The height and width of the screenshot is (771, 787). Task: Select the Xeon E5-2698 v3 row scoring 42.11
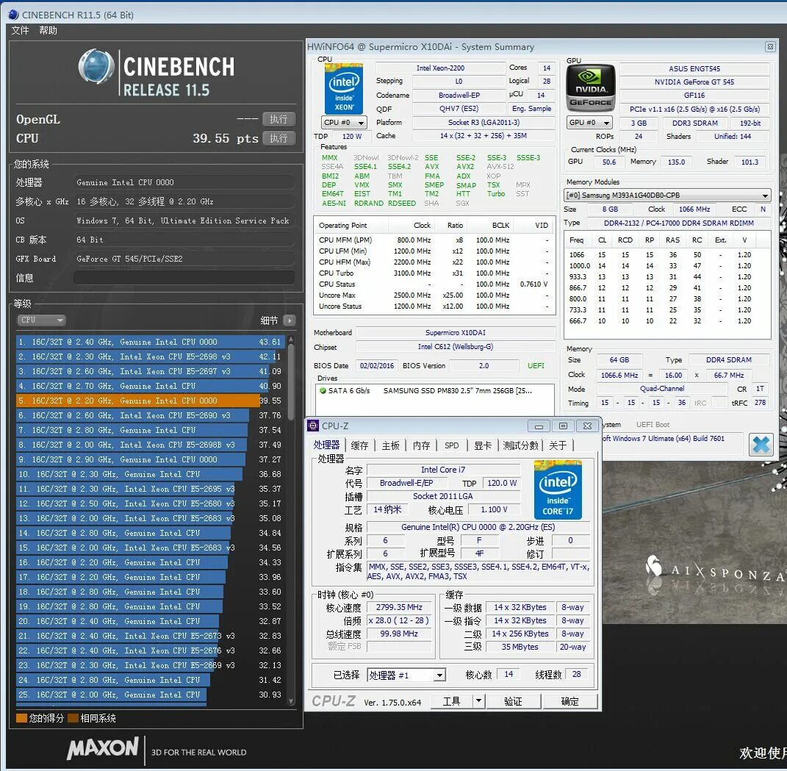point(150,356)
